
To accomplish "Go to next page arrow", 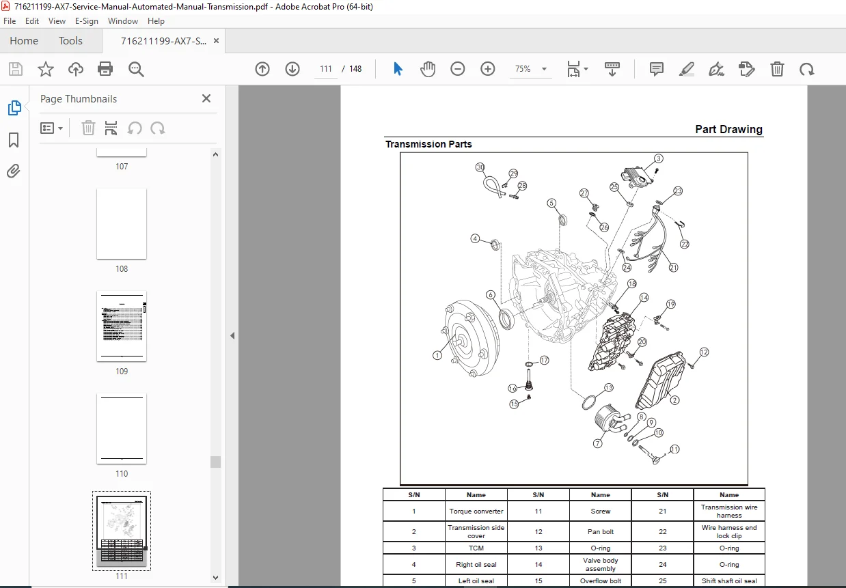I will (x=292, y=69).
